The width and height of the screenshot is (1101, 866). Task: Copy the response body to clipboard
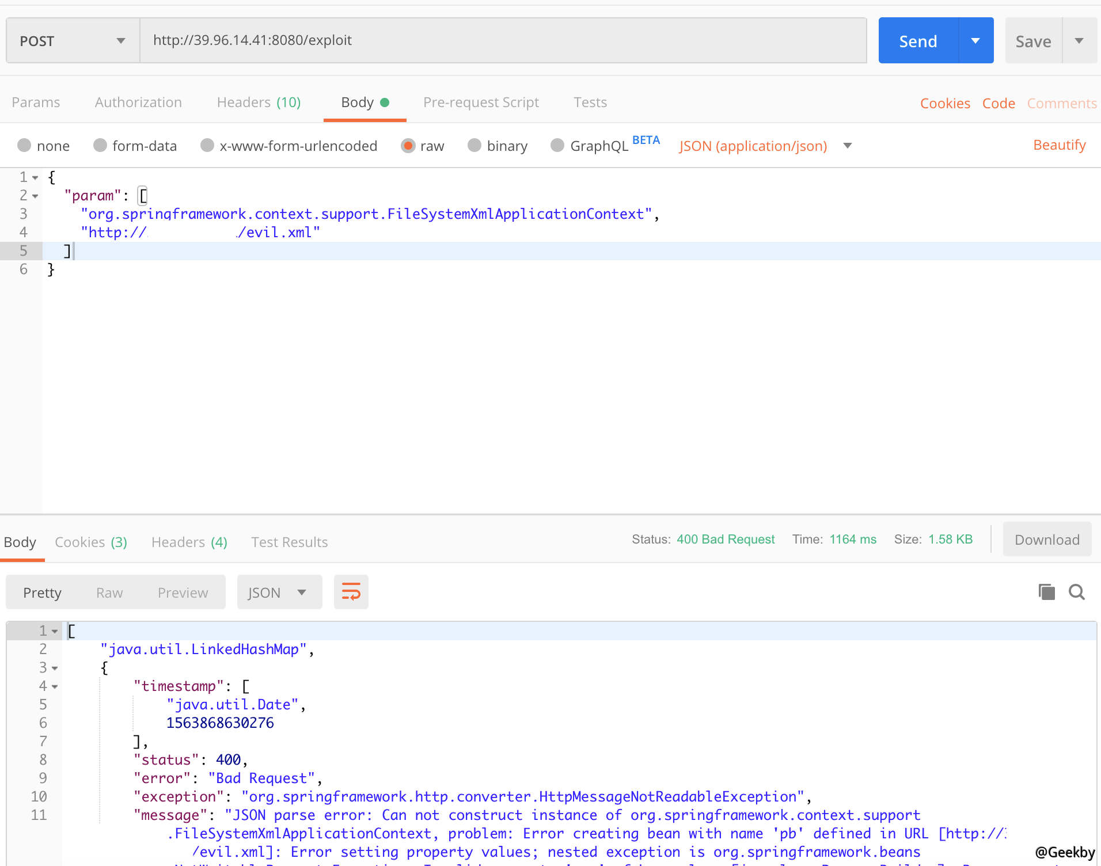coord(1046,591)
